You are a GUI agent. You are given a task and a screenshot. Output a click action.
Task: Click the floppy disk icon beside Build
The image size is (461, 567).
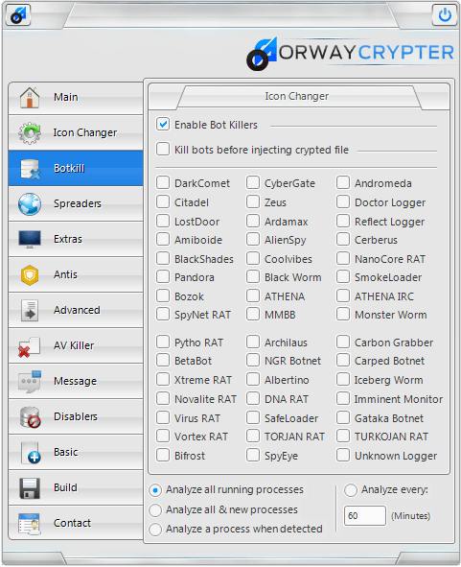tap(30, 488)
